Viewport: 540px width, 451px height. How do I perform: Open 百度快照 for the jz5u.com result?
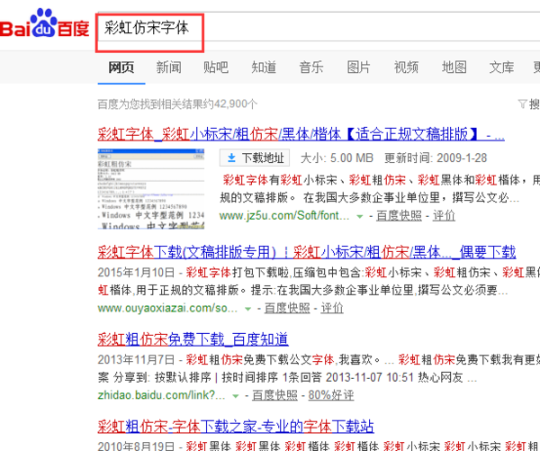pos(399,216)
